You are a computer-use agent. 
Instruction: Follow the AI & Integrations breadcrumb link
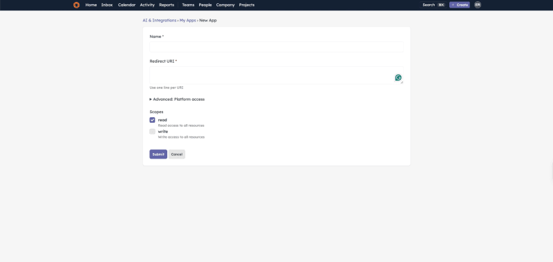(160, 21)
